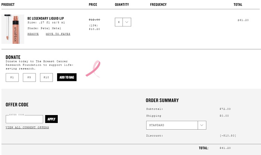Move the item to Faves
The height and width of the screenshot is (155, 261).
click(x=58, y=34)
